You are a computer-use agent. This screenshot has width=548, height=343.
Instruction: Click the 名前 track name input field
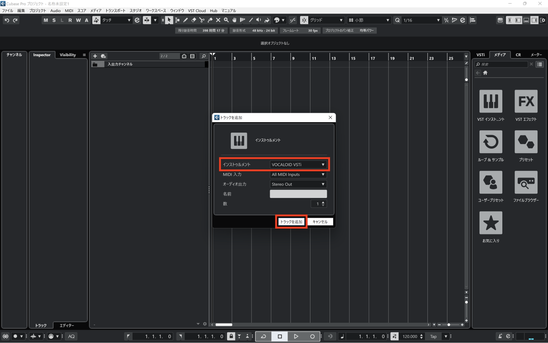[298, 194]
